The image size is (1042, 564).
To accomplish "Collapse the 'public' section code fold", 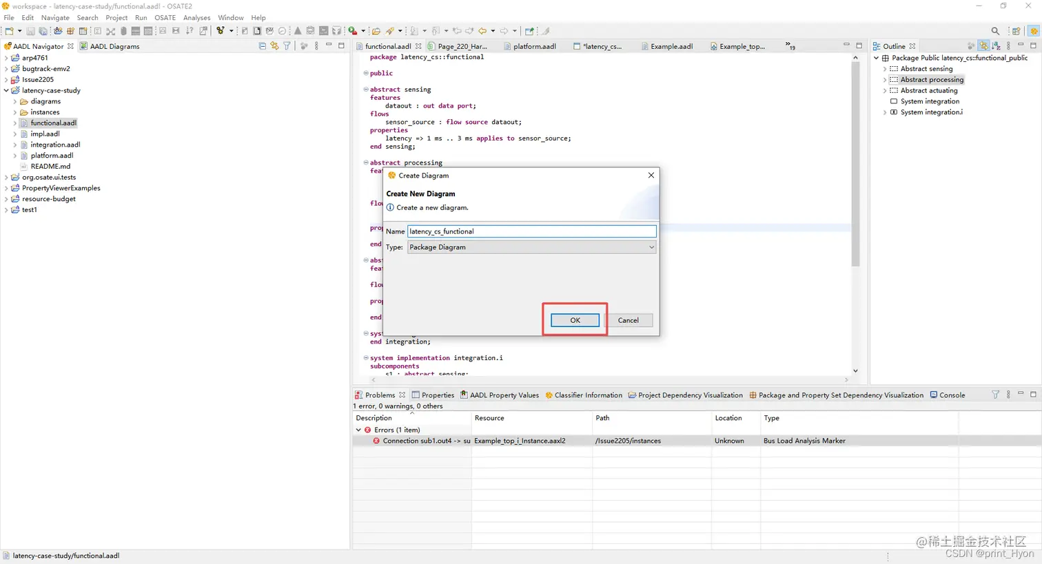I will pos(366,73).
